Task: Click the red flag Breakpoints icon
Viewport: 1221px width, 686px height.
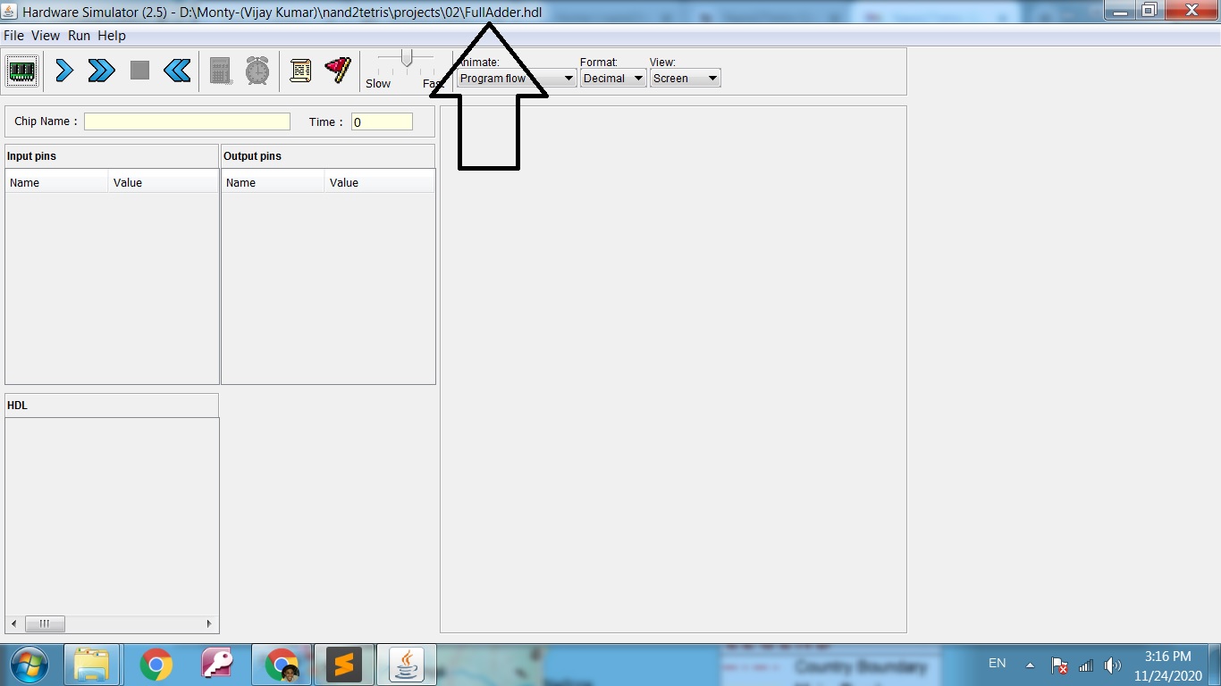Action: pos(338,71)
